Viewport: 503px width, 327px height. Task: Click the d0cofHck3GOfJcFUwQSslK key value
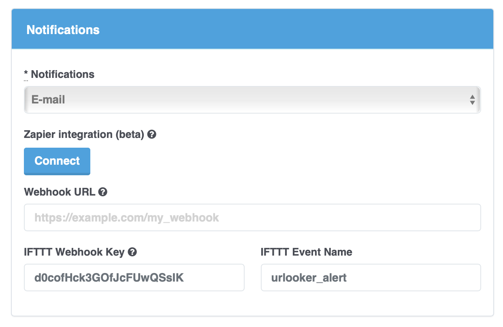(109, 278)
